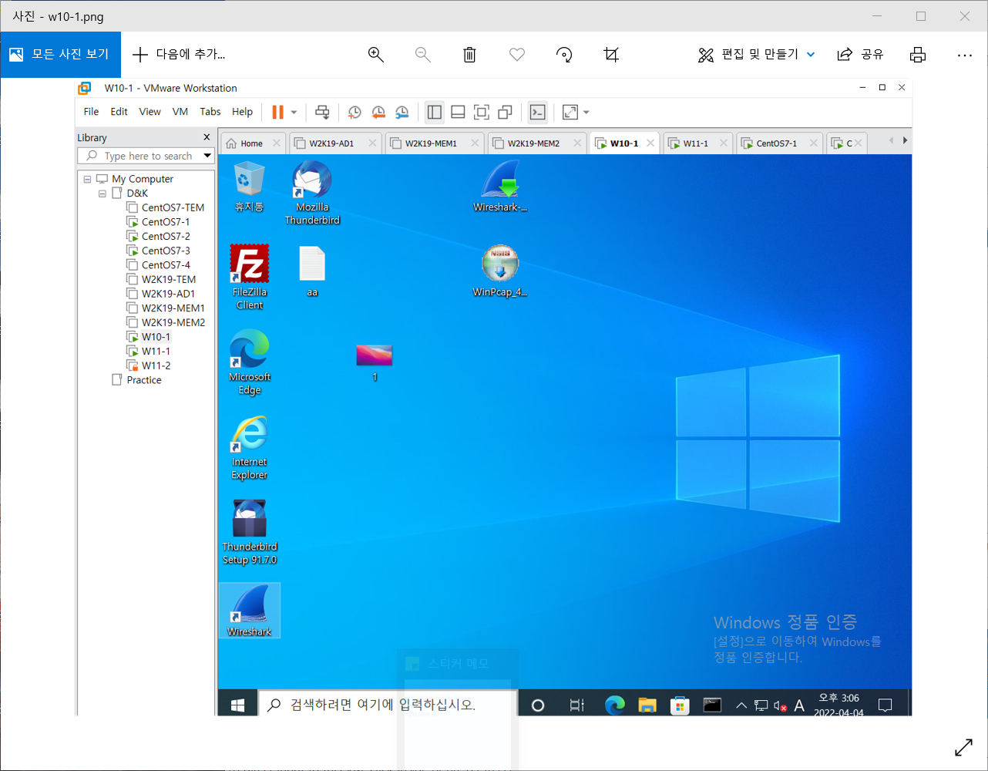Switch to the Home tab
Image resolution: width=988 pixels, height=771 pixels.
tap(252, 143)
